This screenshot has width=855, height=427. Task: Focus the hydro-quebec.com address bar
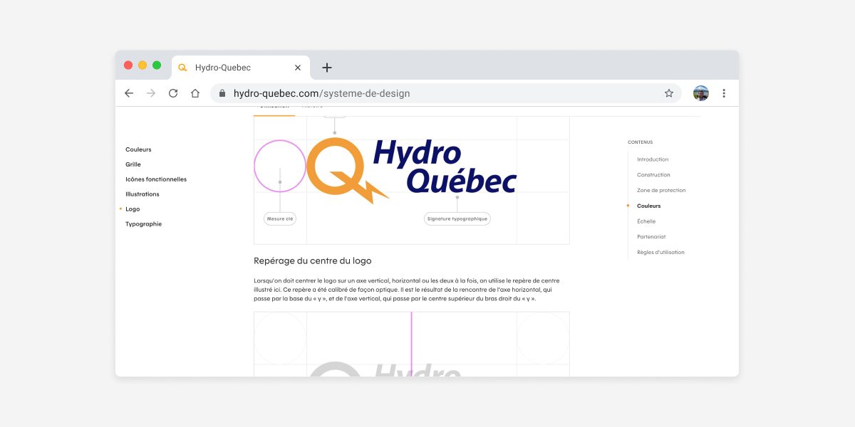coord(446,93)
